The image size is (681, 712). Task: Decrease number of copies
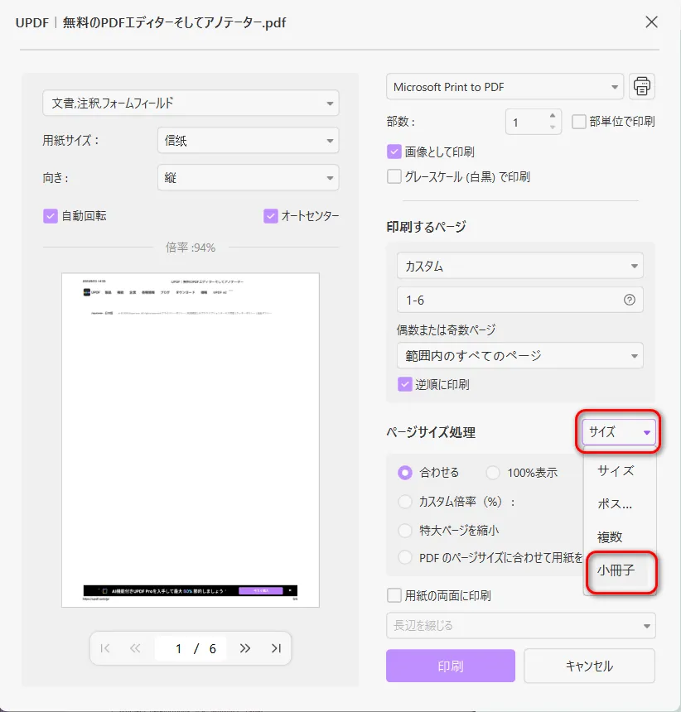(553, 127)
